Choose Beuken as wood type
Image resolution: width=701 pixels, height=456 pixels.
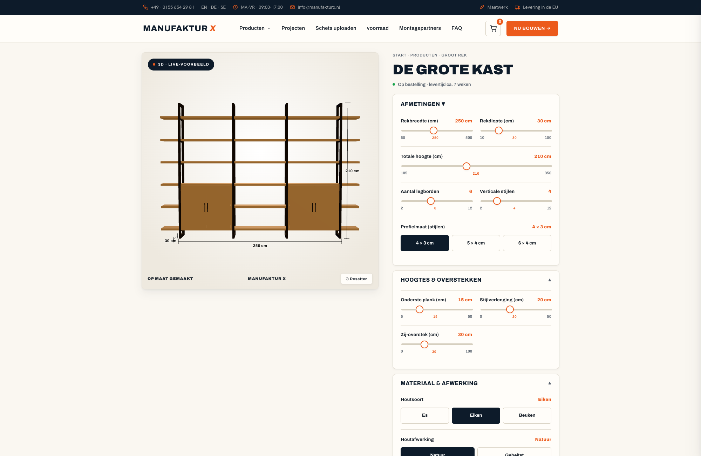click(527, 415)
